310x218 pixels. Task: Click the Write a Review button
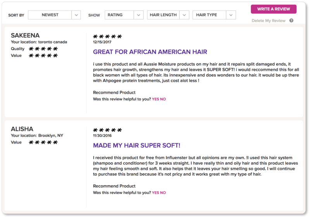(274, 9)
